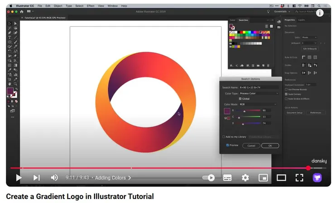Open the Swatches panel menu
This screenshot has width=335, height=203.
273,20
